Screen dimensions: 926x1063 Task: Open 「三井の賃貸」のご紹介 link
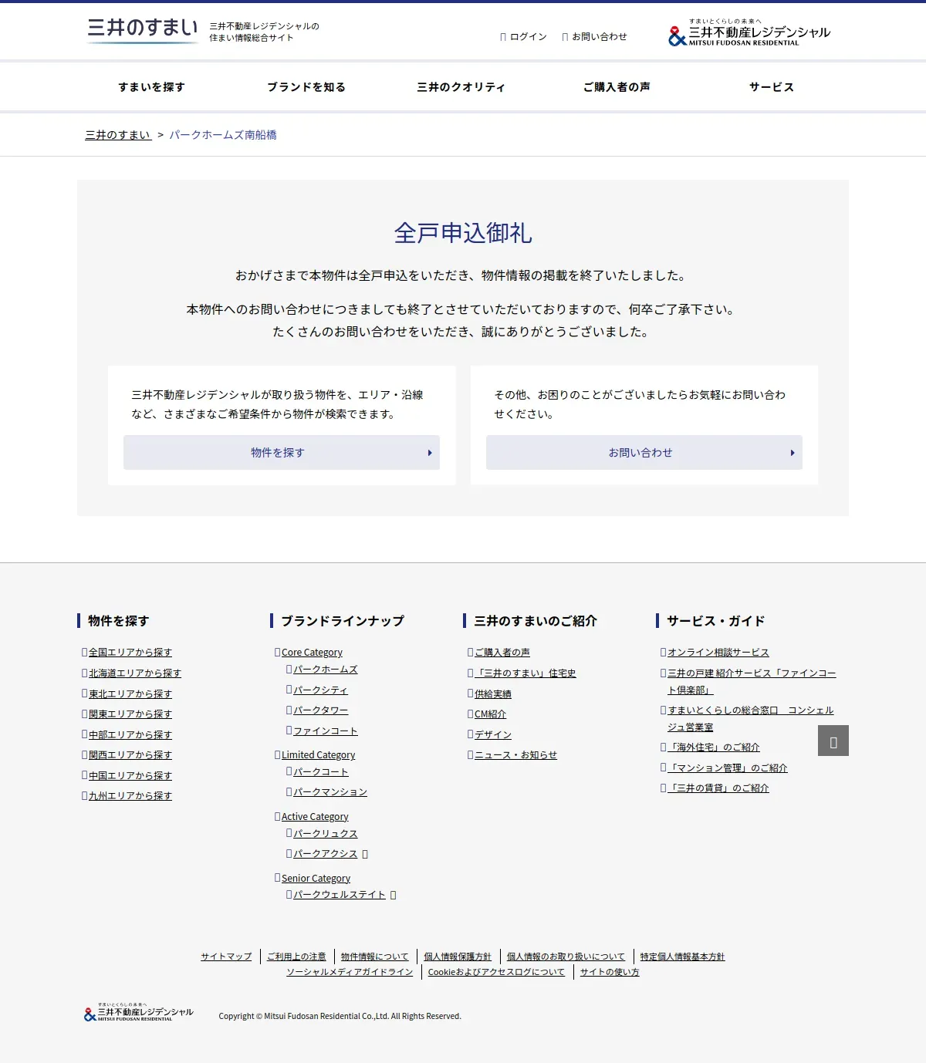718,788
